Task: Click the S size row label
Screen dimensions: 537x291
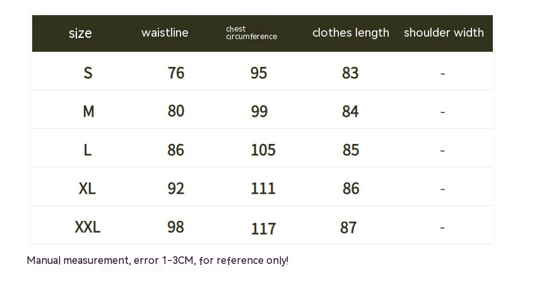Action: (x=88, y=73)
